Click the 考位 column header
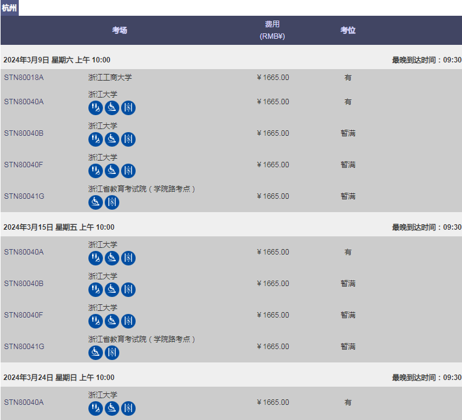 pos(348,30)
